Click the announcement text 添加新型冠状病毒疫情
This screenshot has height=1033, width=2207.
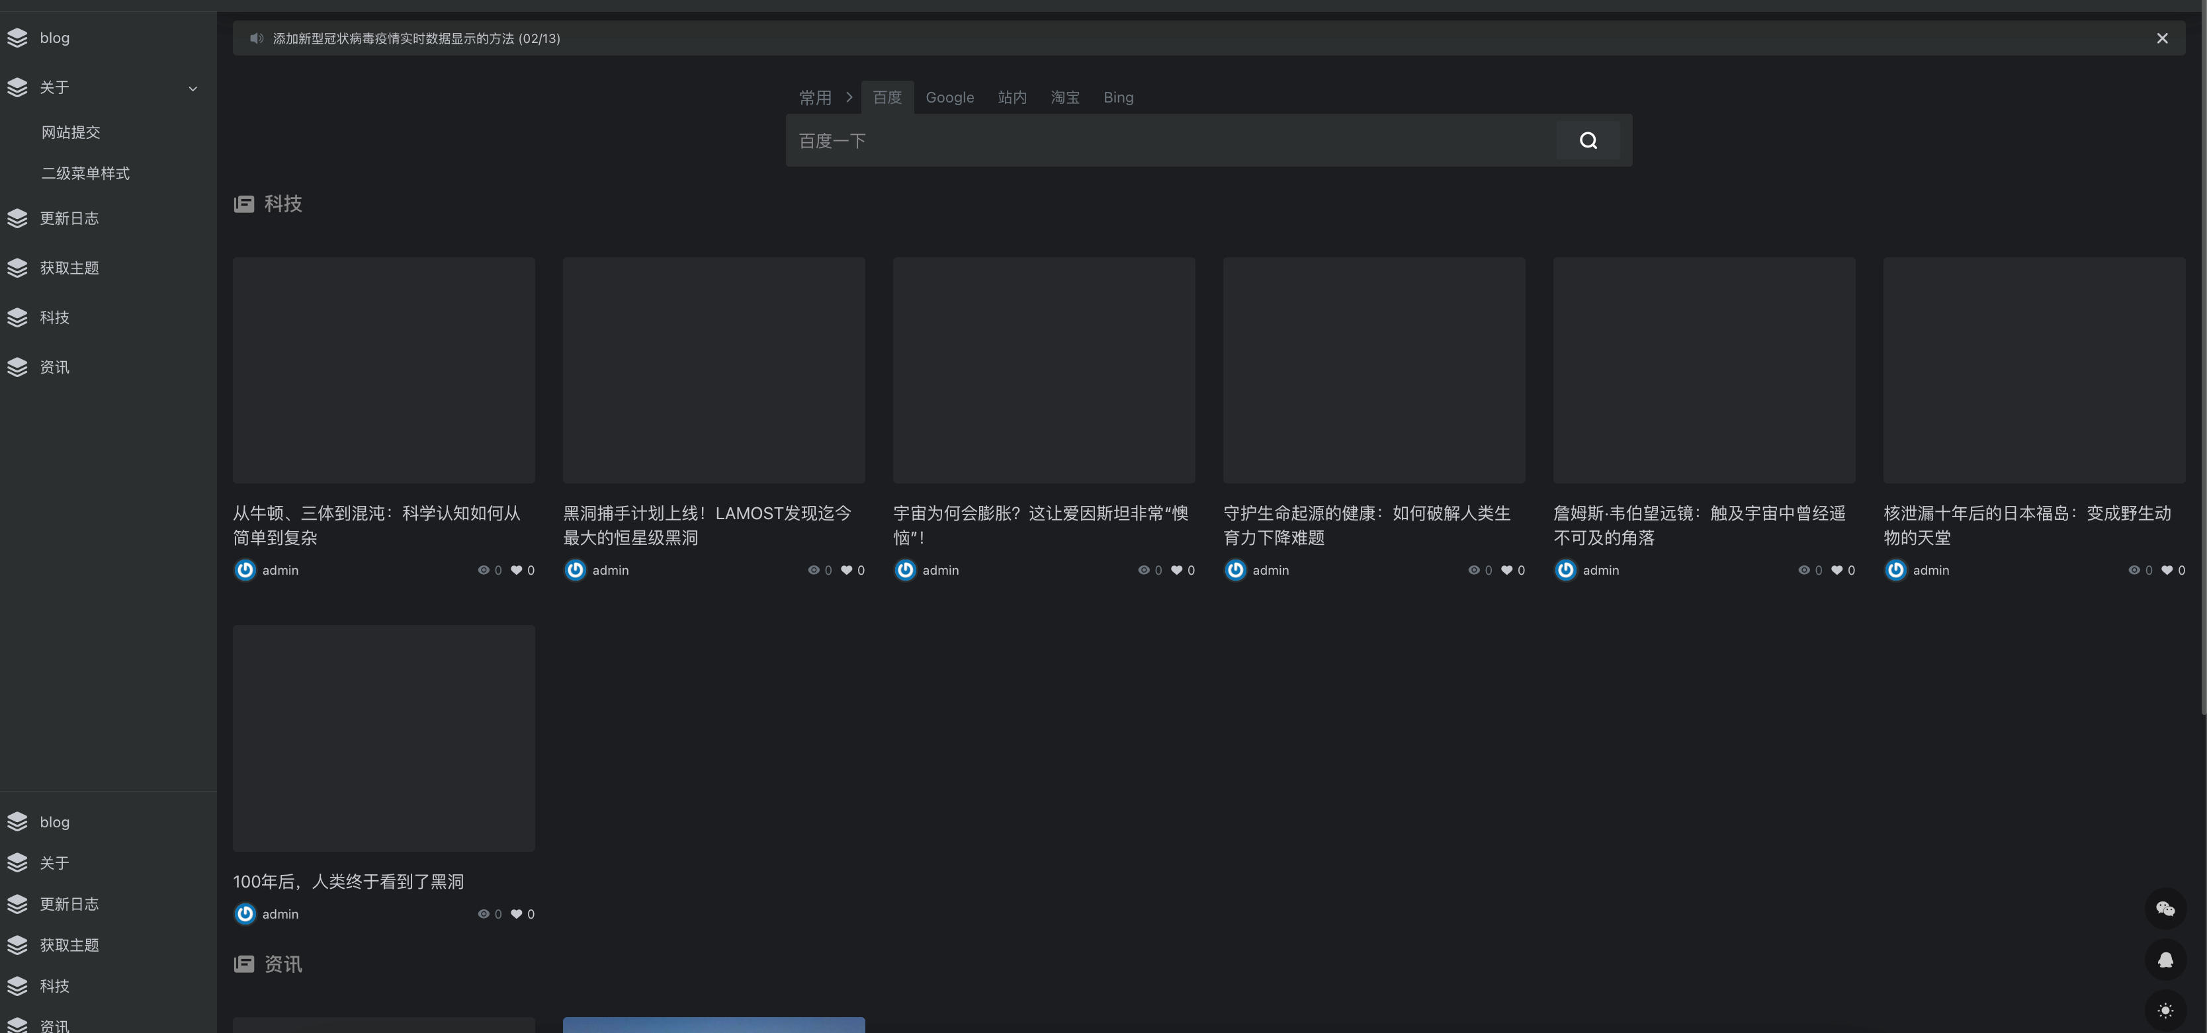(x=416, y=38)
